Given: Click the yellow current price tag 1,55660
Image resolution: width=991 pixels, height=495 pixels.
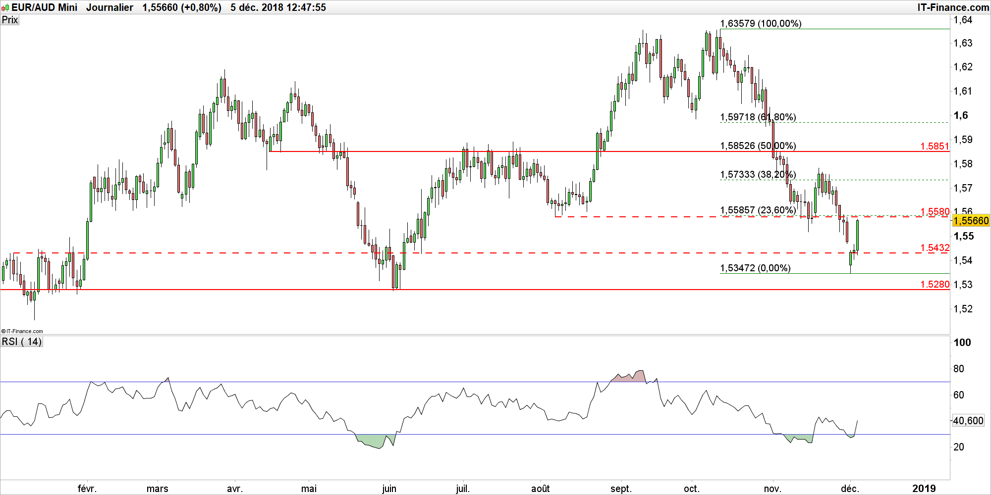Looking at the screenshot, I should [x=971, y=221].
